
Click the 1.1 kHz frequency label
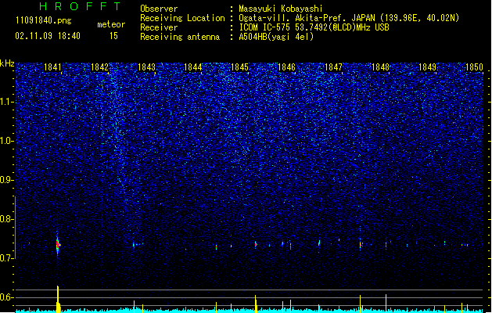coord(7,102)
